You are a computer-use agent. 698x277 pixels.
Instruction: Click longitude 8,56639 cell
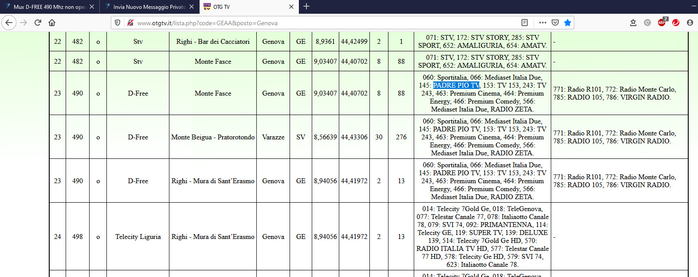point(325,137)
